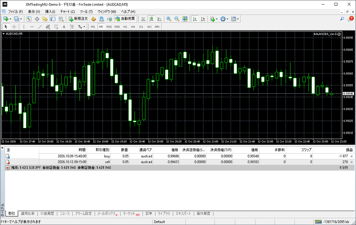
Task: Toggle the Terminal panel icon
Action: click(53, 19)
